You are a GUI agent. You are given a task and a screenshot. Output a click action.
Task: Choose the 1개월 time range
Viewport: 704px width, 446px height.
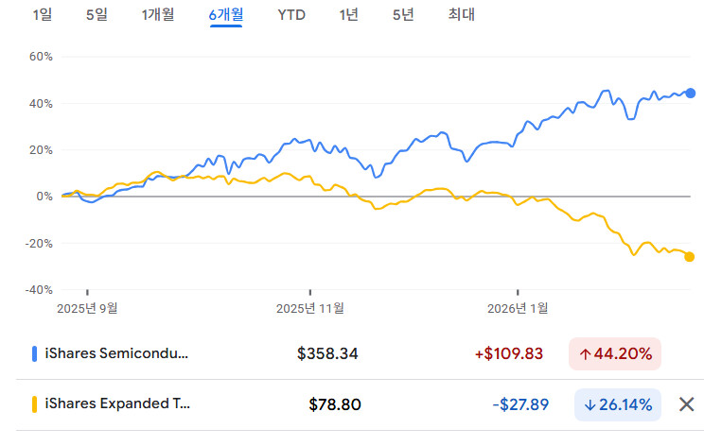(157, 14)
